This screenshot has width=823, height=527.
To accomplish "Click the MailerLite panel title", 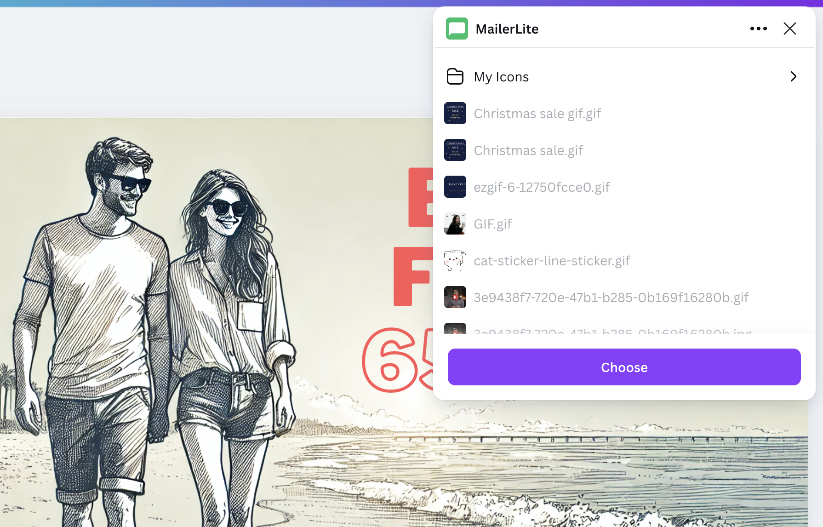I will (x=507, y=29).
